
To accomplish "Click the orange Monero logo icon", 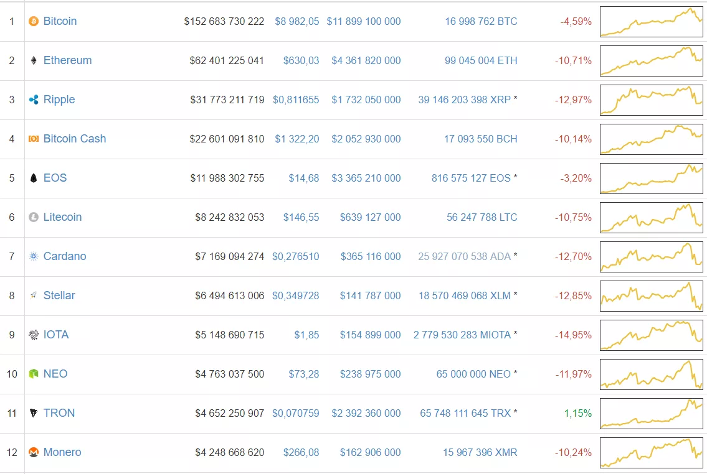I will coord(34,452).
